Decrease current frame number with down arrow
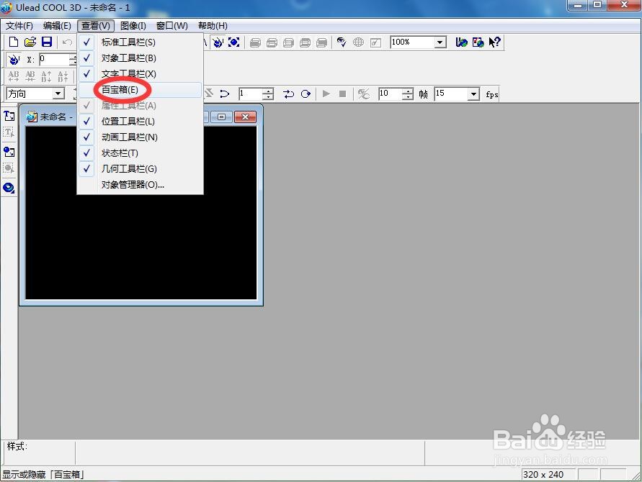Screen dimensions: 642x482 pyautogui.click(x=268, y=97)
